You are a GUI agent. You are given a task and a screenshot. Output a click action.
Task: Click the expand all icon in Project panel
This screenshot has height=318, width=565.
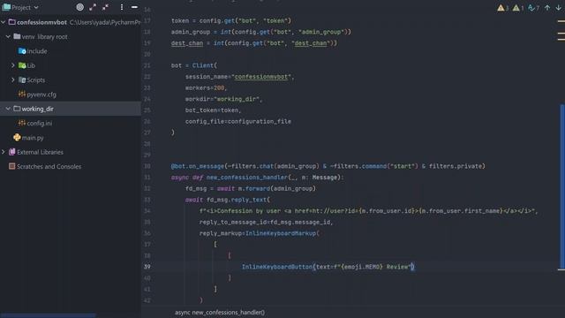coord(93,7)
